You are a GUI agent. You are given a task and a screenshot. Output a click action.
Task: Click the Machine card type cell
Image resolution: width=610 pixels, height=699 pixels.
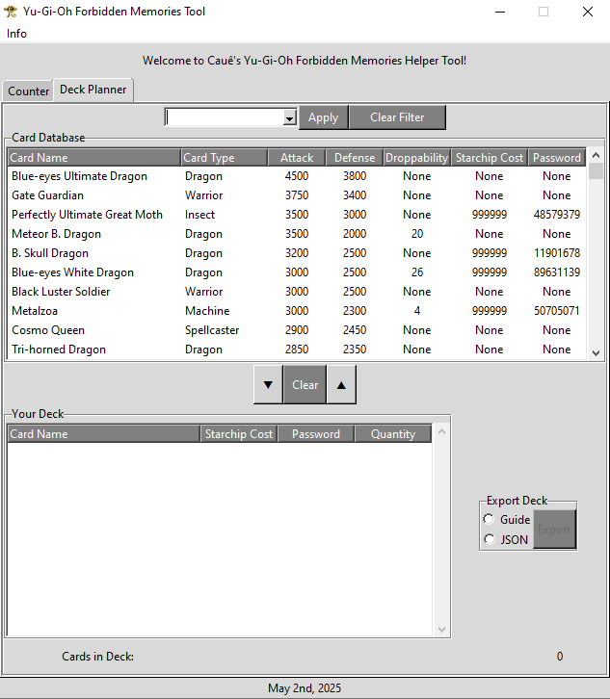point(207,311)
